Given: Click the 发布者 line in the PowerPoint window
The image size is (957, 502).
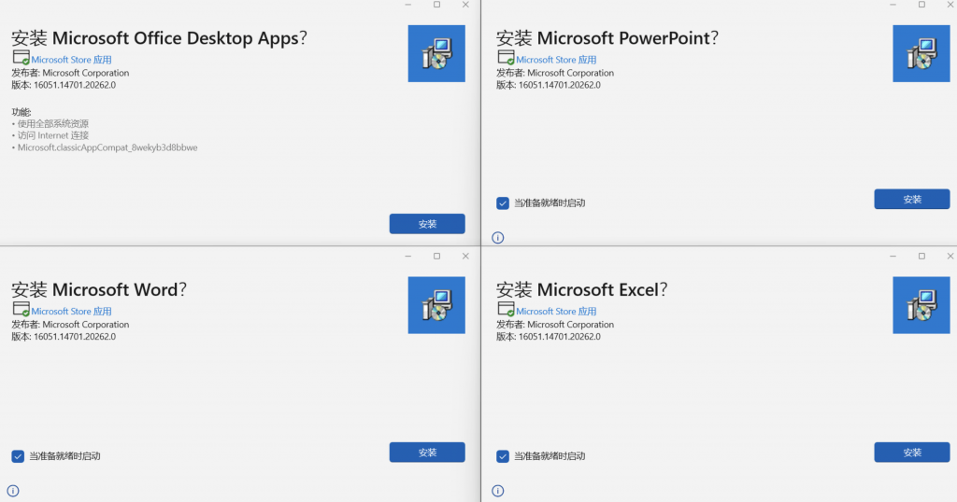Looking at the screenshot, I should (x=555, y=73).
